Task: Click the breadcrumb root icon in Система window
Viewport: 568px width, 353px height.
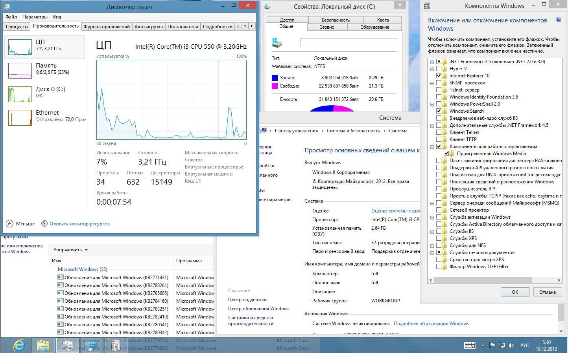Action: (264, 131)
